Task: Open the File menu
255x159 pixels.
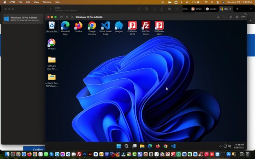Action: click(x=20, y=2)
